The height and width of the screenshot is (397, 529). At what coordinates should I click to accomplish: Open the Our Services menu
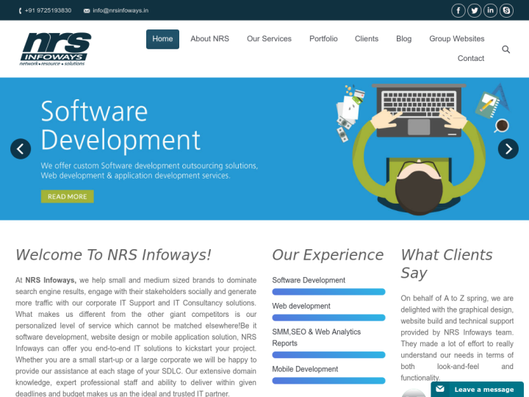[x=269, y=39]
